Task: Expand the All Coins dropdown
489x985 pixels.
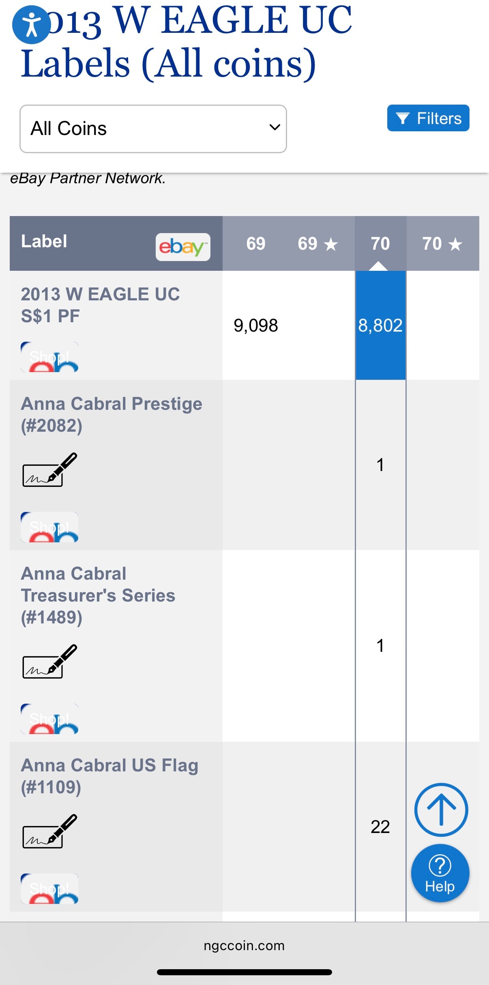Action: (153, 129)
